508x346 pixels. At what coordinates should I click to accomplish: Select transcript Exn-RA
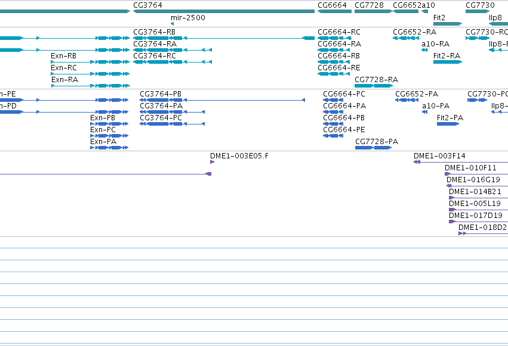pyautogui.click(x=90, y=86)
